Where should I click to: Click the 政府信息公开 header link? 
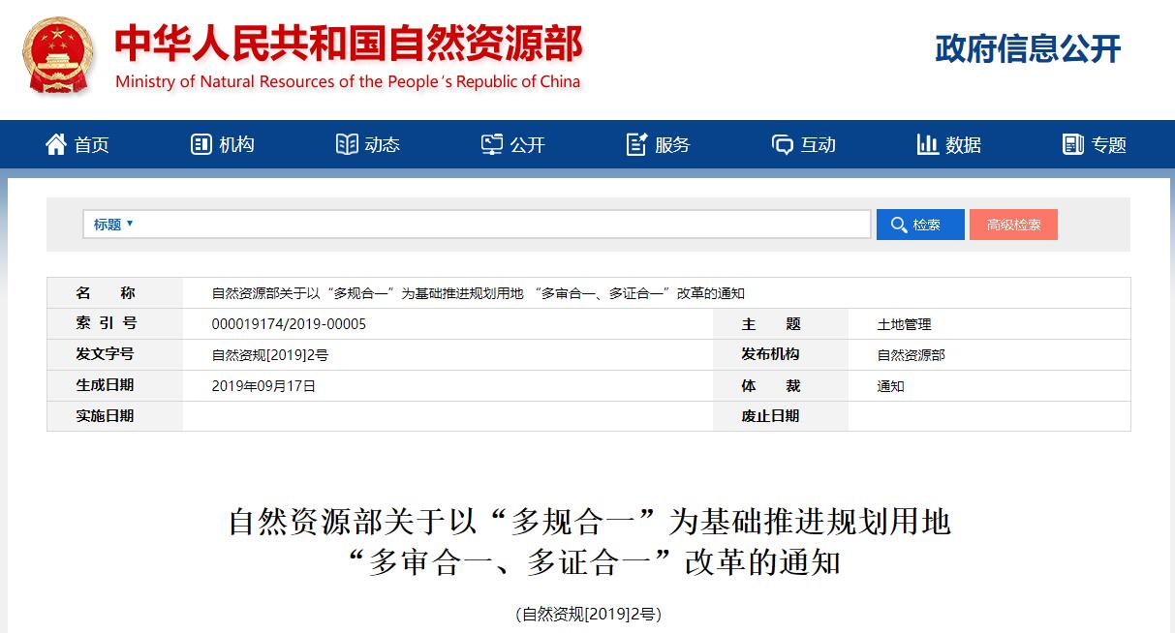coord(1028,48)
